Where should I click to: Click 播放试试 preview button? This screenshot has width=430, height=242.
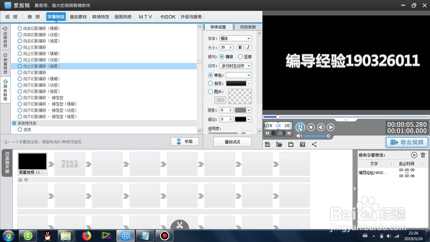coord(232,142)
